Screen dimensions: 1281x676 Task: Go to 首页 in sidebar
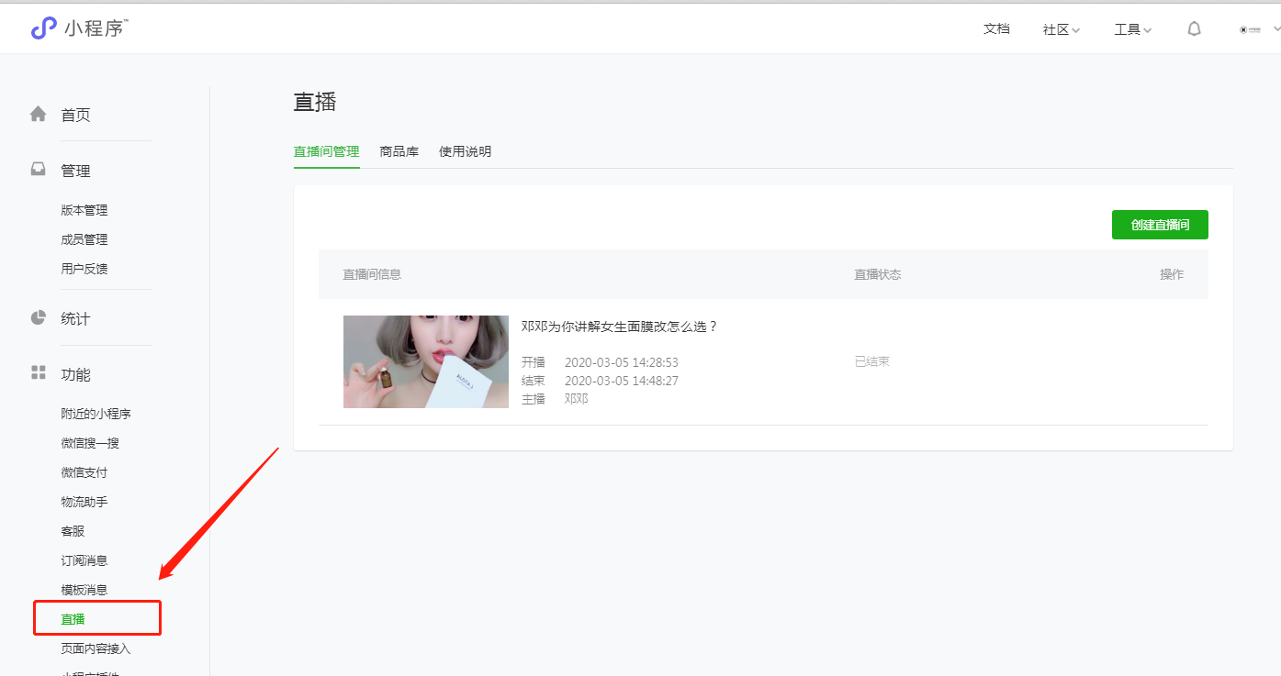point(76,115)
